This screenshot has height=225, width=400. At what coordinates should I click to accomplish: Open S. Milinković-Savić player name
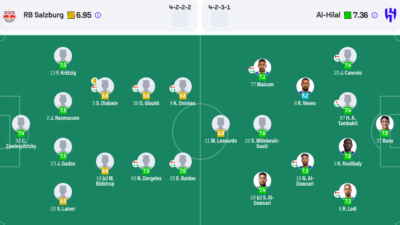click(x=262, y=144)
